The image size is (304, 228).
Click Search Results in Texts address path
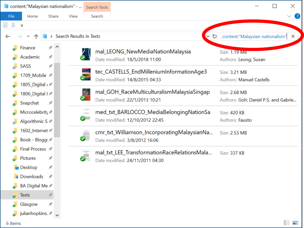(x=78, y=36)
